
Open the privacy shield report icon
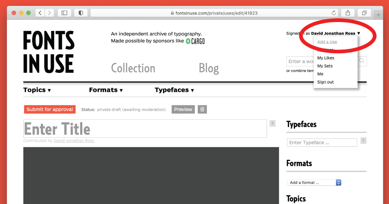[81, 13]
